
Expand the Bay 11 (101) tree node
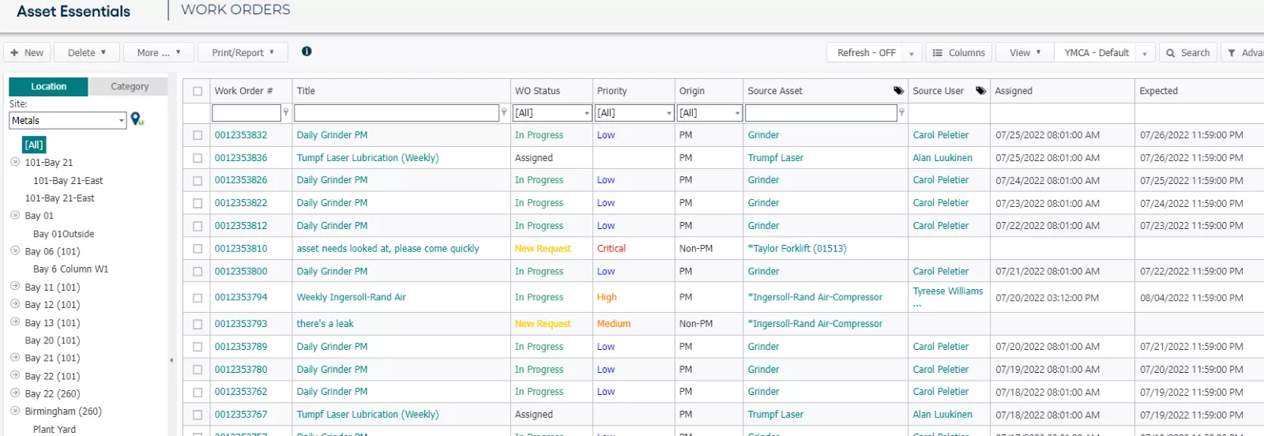point(15,287)
